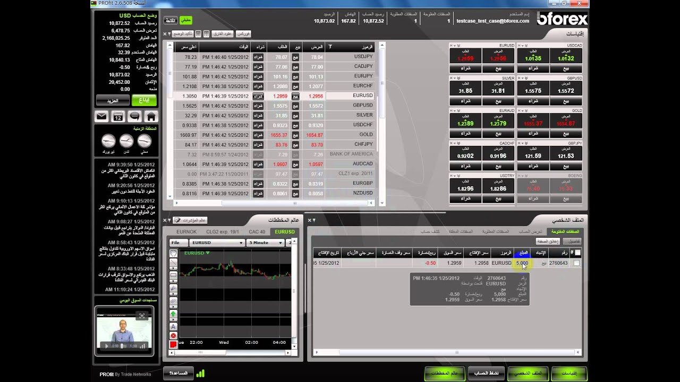Switch to the كشف حساب account statement tab
Image resolution: width=680 pixels, height=382 pixels.
click(430, 232)
